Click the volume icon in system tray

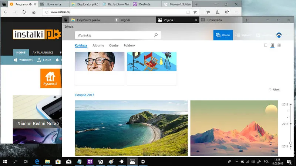point(253,162)
